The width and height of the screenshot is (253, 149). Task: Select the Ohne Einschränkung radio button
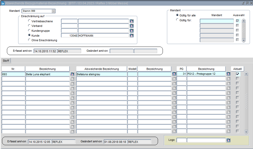pyautogui.click(x=29, y=40)
